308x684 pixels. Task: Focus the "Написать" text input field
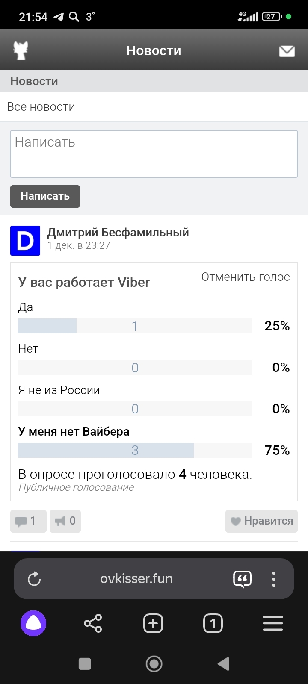154,154
